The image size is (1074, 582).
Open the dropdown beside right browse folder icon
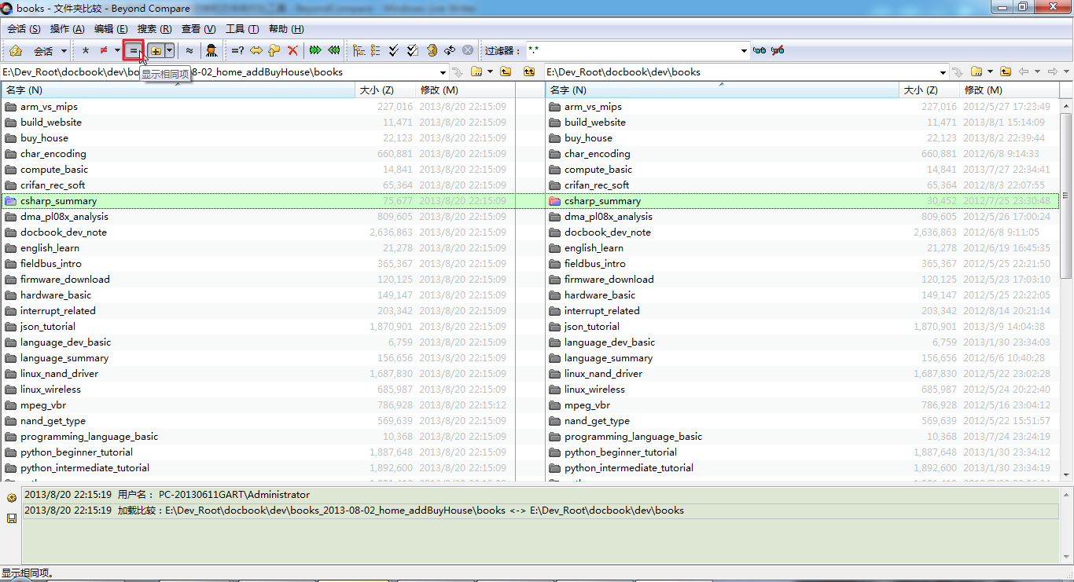click(x=990, y=71)
